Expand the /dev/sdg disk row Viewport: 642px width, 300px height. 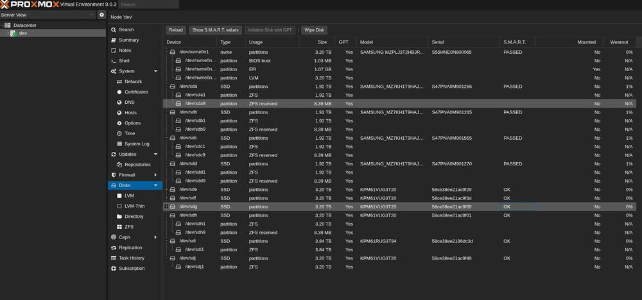point(166,207)
